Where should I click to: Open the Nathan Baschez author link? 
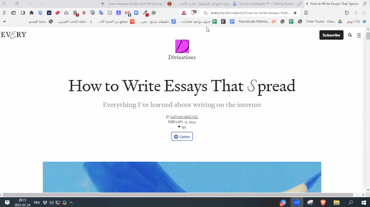coord(184,117)
